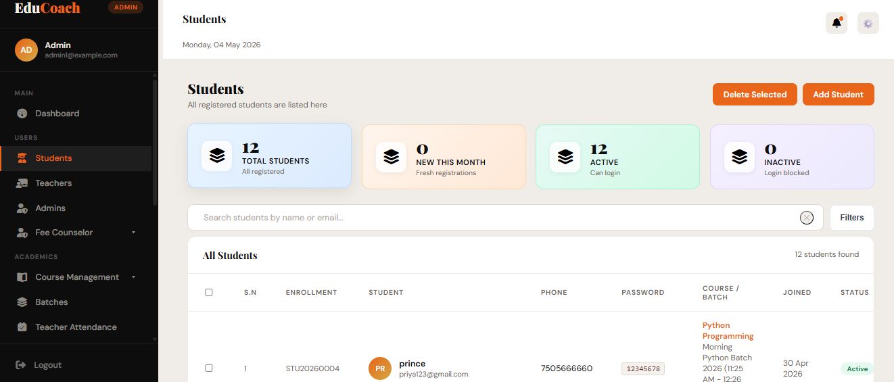The height and width of the screenshot is (382, 894).
Task: Open the notifications bell icon
Action: click(x=837, y=23)
